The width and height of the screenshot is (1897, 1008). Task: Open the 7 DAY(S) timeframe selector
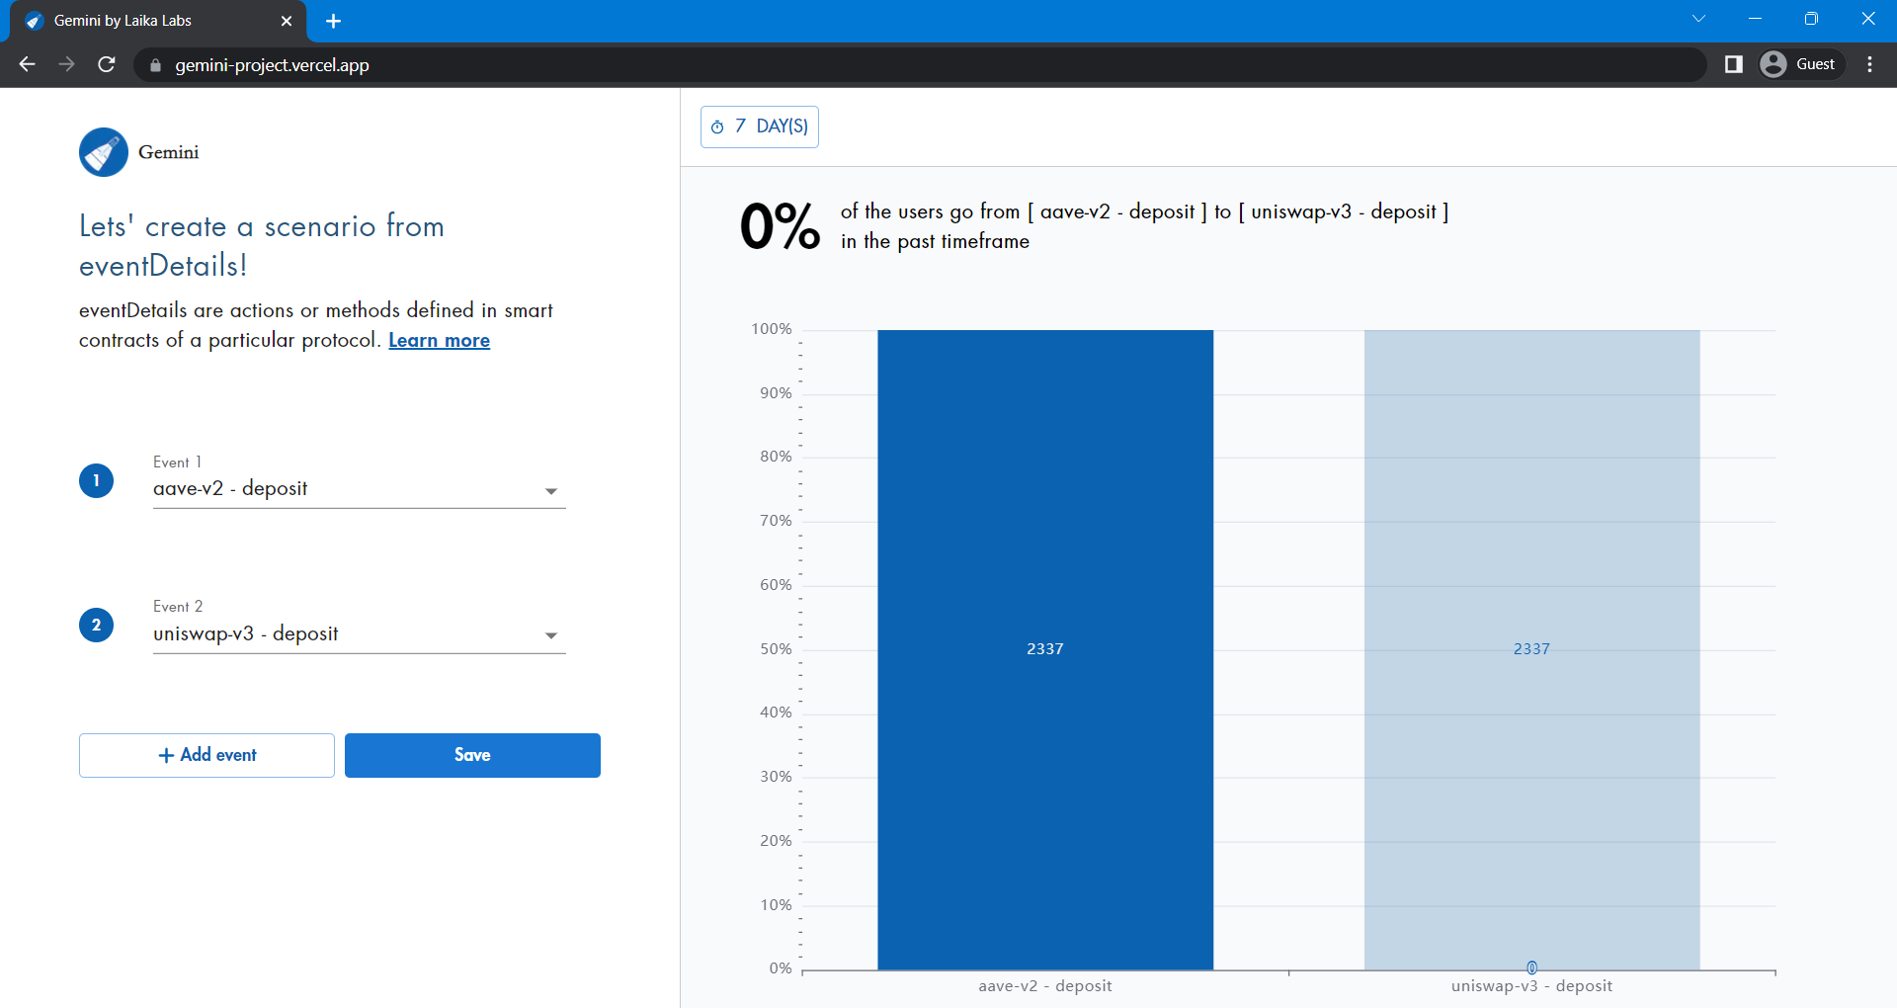pos(760,126)
